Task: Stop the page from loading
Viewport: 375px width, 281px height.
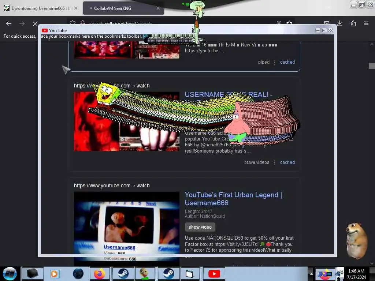Action: click(x=35, y=24)
